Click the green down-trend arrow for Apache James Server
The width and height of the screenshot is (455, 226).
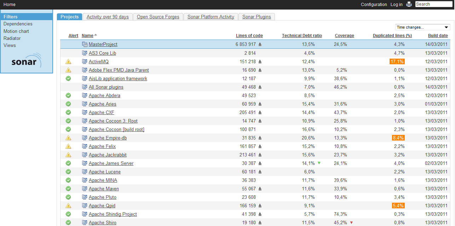(x=319, y=163)
